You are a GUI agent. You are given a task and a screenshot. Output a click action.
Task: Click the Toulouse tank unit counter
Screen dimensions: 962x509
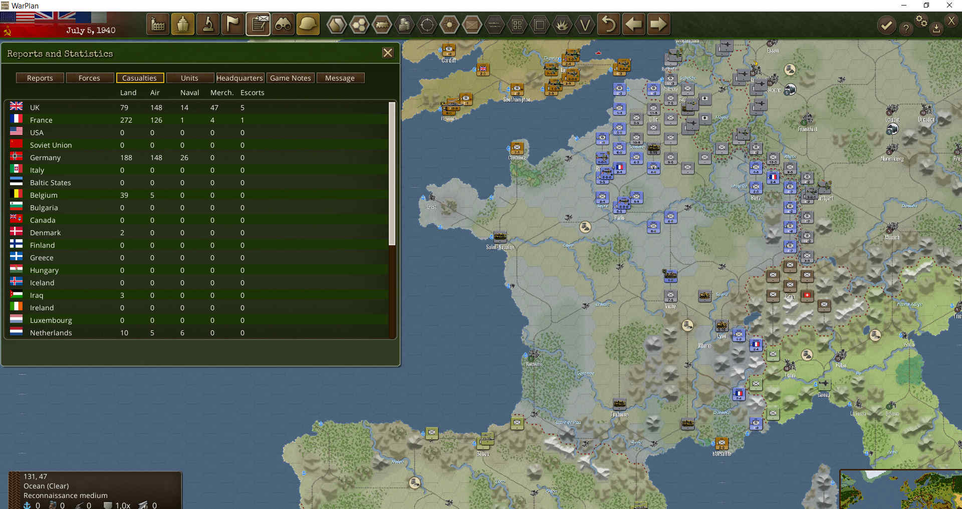(619, 403)
